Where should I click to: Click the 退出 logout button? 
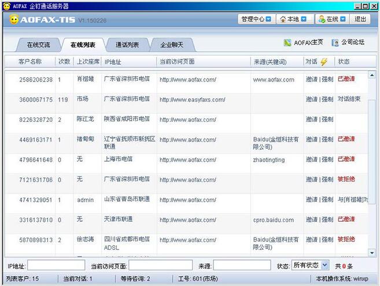point(360,19)
